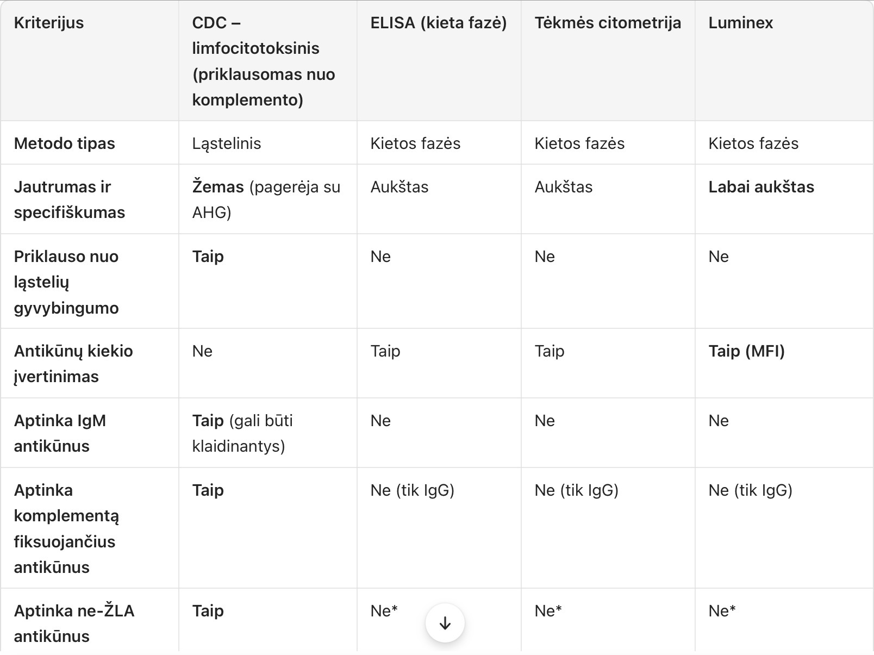Select the Luminex column header
The width and height of the screenshot is (874, 655).
(740, 23)
